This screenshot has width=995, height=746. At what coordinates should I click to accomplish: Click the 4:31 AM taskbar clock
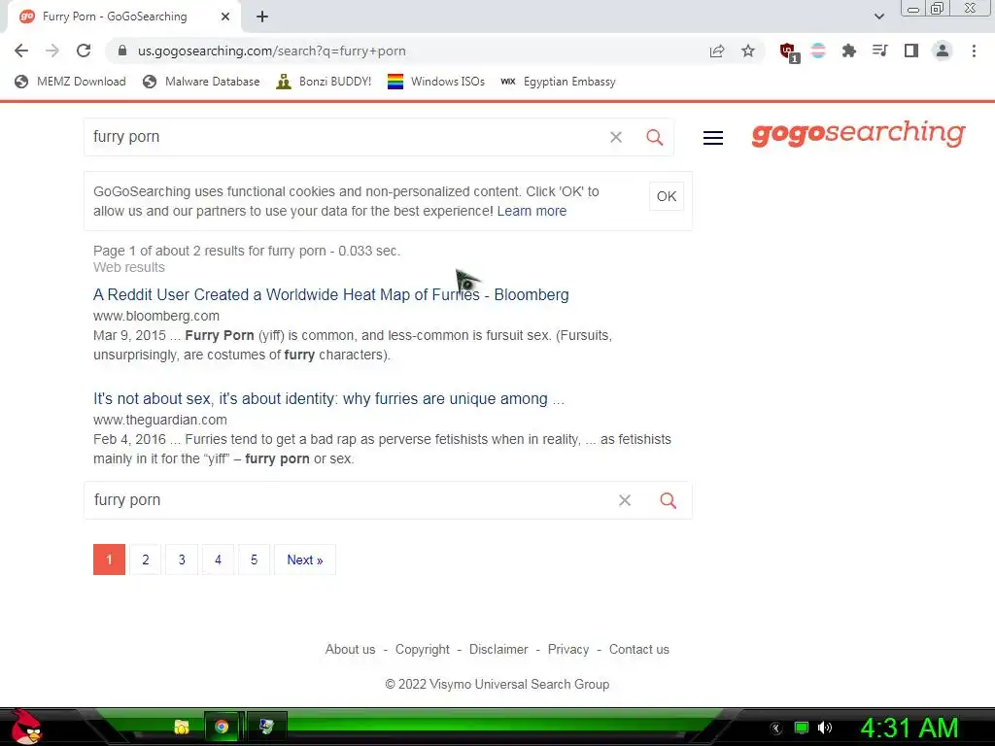tap(909, 729)
